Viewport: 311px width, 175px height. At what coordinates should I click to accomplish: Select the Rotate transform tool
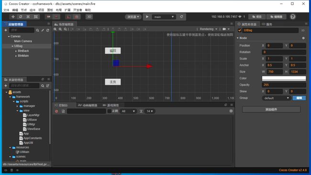pyautogui.click(x=21, y=17)
